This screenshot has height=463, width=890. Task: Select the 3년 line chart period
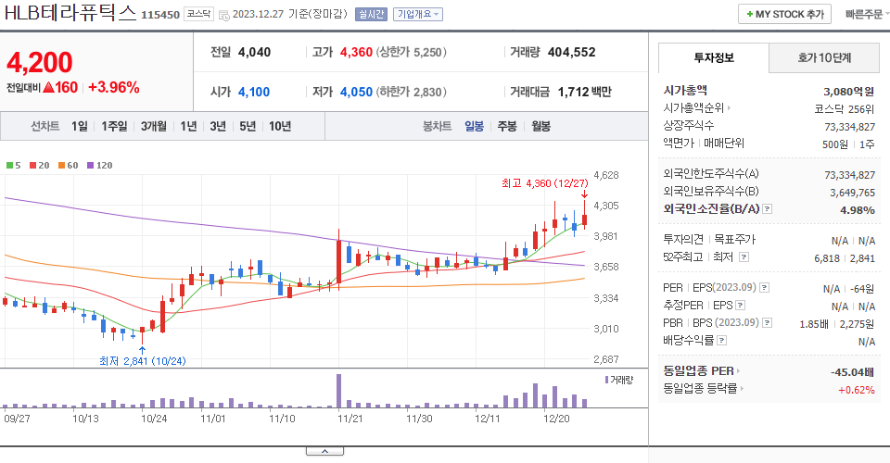218,126
